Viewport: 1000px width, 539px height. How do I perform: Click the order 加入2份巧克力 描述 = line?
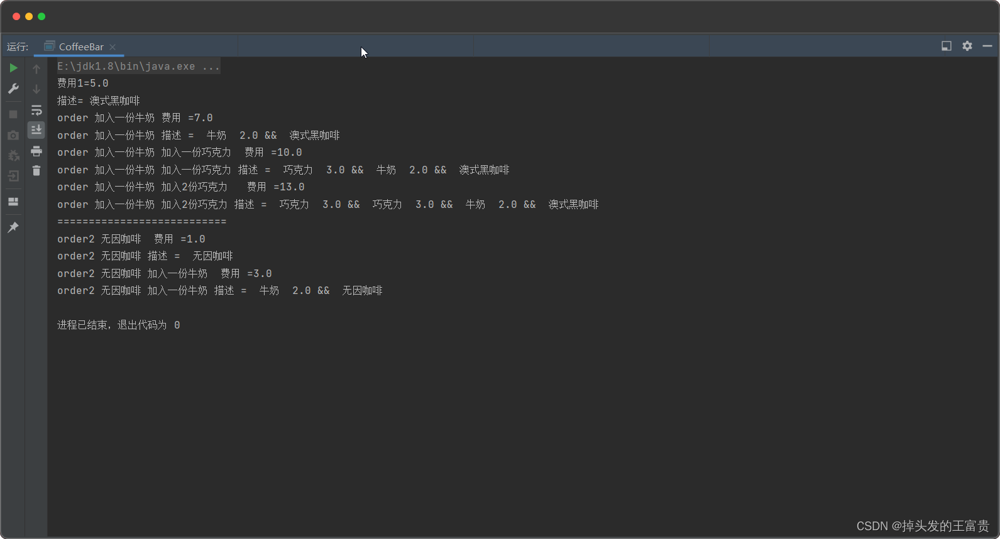click(328, 204)
